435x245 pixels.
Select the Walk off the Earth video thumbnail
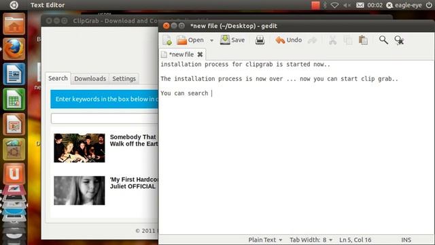tap(80, 148)
